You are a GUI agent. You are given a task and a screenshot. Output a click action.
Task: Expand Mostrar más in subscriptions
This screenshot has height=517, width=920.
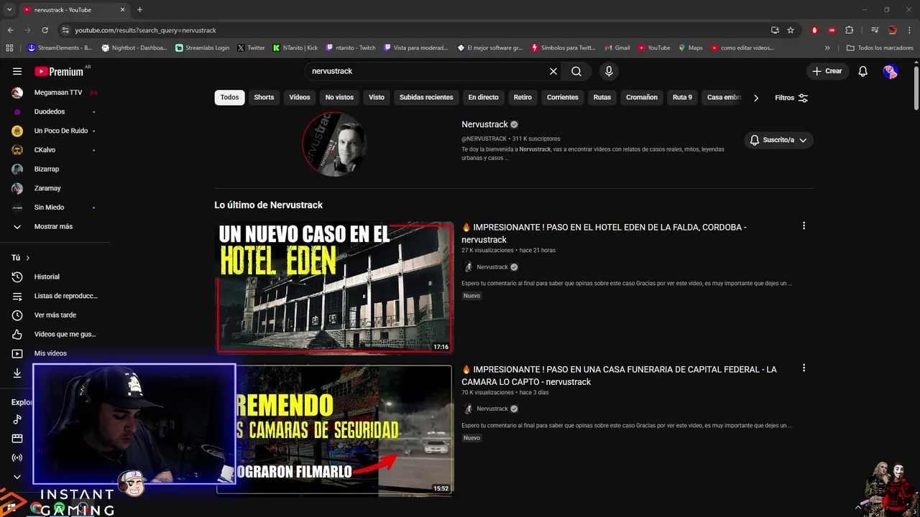coord(55,226)
